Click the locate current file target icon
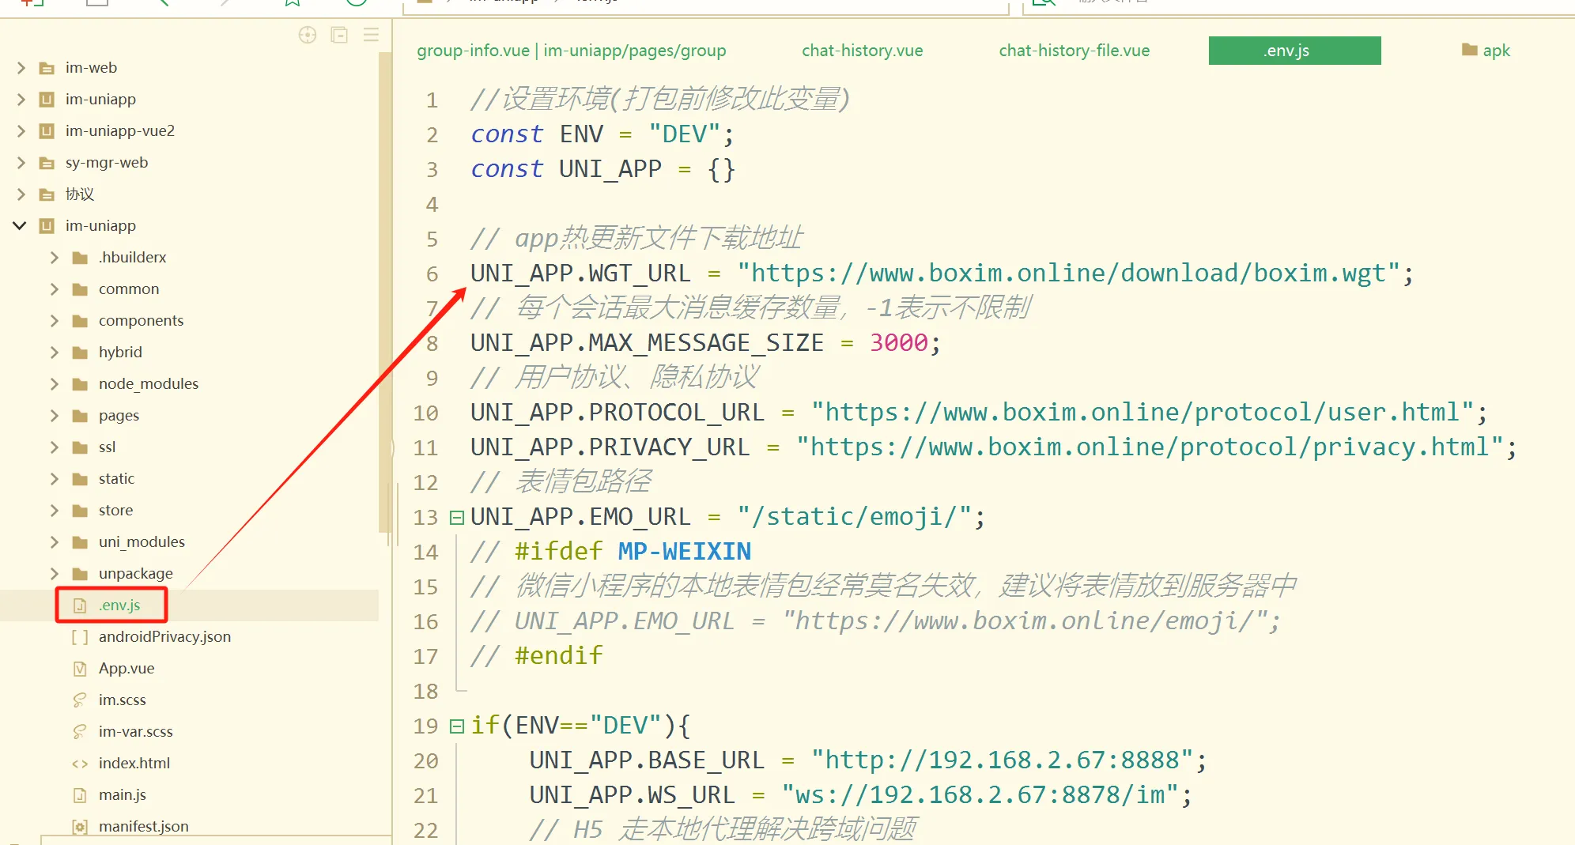The height and width of the screenshot is (845, 1575). point(308,35)
